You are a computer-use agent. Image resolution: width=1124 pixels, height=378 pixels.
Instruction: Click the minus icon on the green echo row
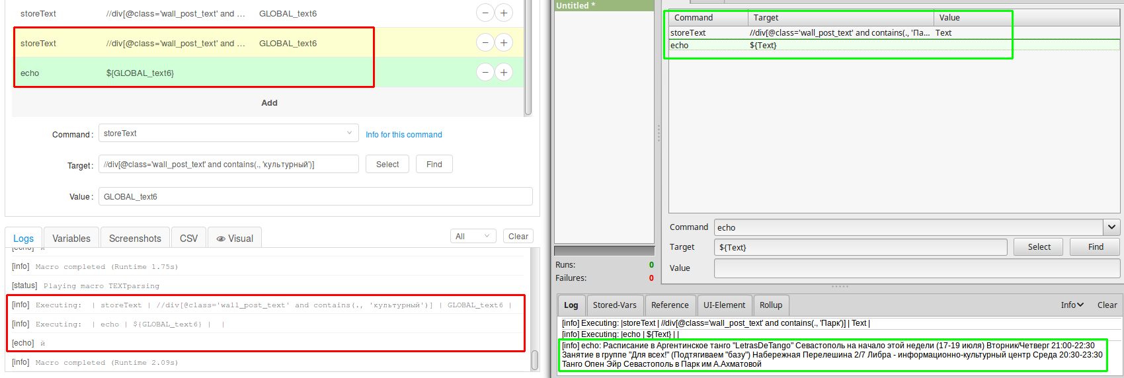(x=485, y=73)
